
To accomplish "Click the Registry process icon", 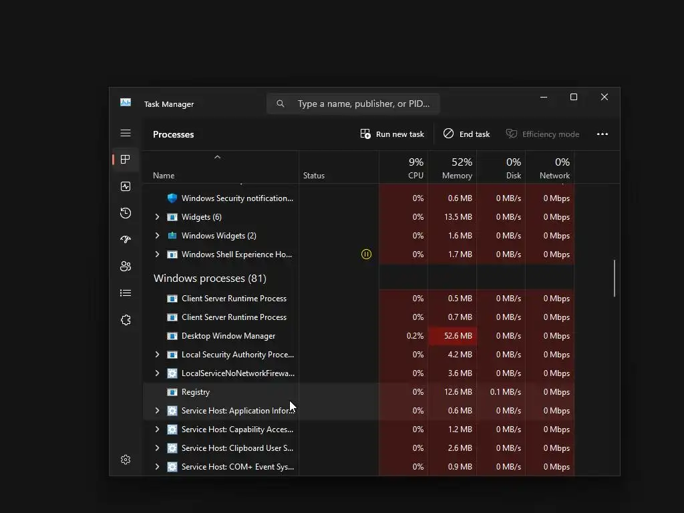I will pos(172,392).
